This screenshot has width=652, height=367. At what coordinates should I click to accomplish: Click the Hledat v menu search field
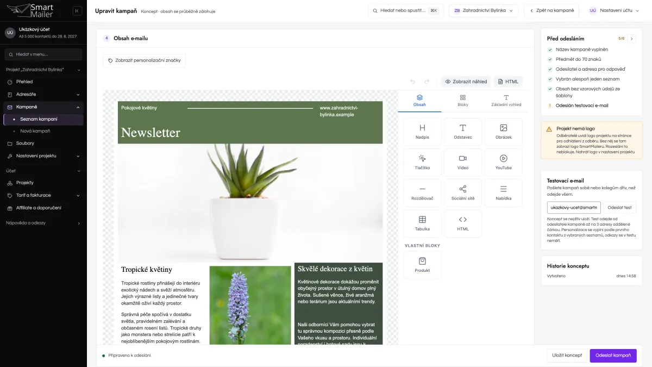(x=43, y=54)
